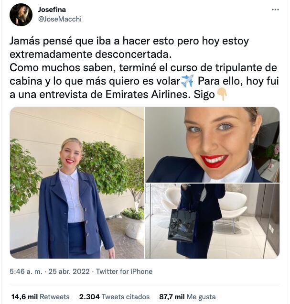Click the 5:46 a. m. timestamp
The height and width of the screenshot is (304, 290).
(x=26, y=271)
